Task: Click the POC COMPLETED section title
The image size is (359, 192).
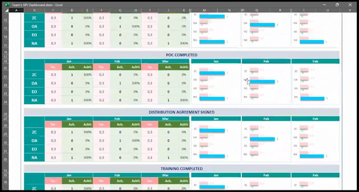Action: click(182, 55)
